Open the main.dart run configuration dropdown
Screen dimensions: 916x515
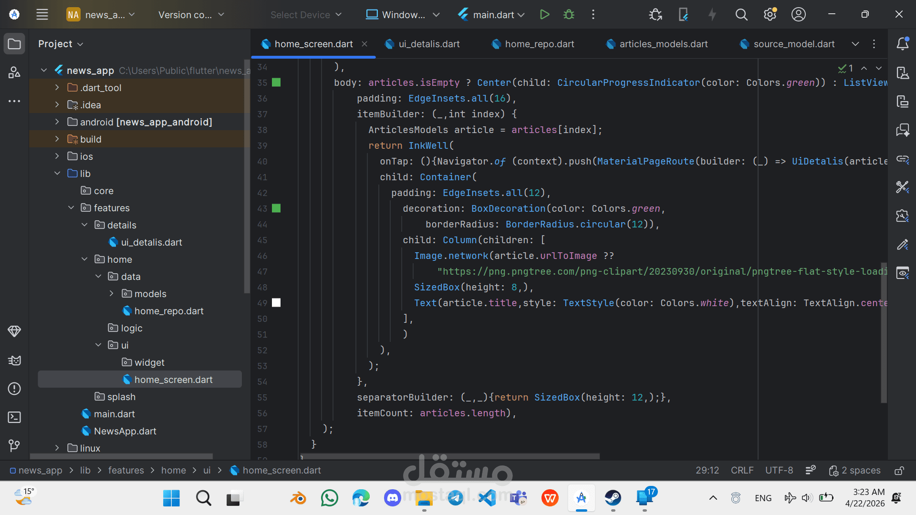[x=491, y=15]
